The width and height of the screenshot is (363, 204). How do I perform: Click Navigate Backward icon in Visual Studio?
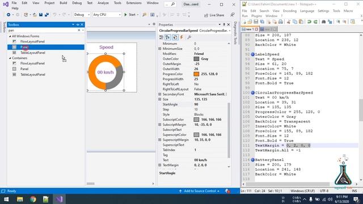pyautogui.click(x=9, y=15)
